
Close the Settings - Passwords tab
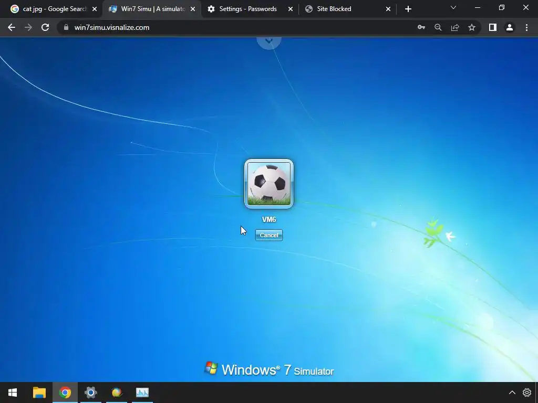291,9
